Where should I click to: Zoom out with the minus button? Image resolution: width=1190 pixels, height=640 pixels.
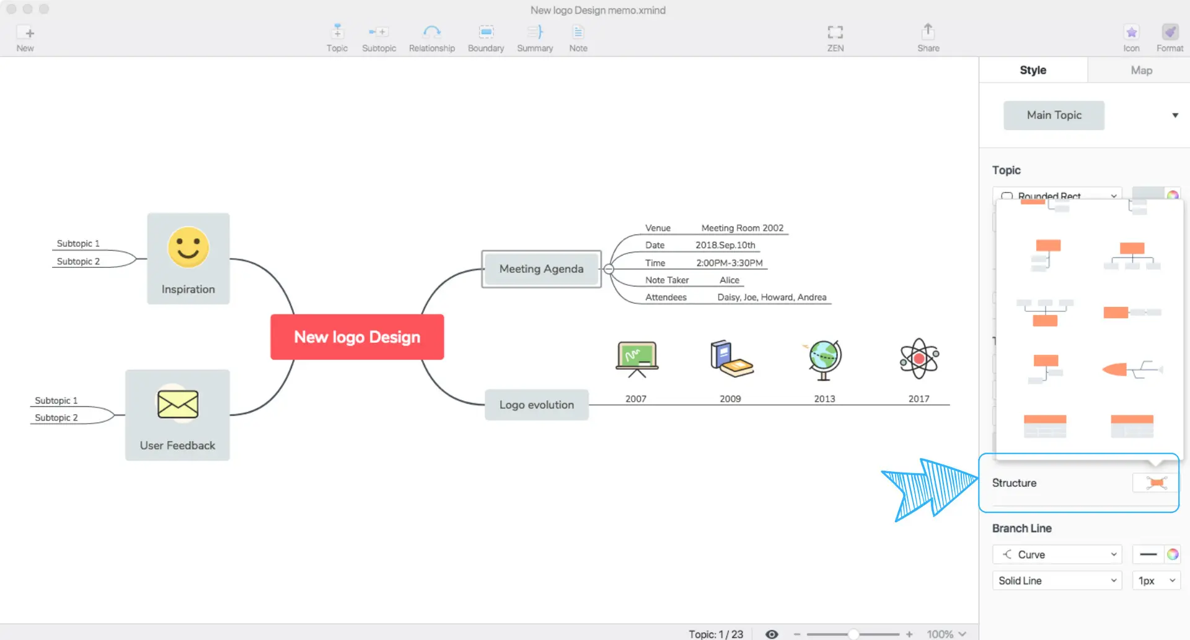797,634
